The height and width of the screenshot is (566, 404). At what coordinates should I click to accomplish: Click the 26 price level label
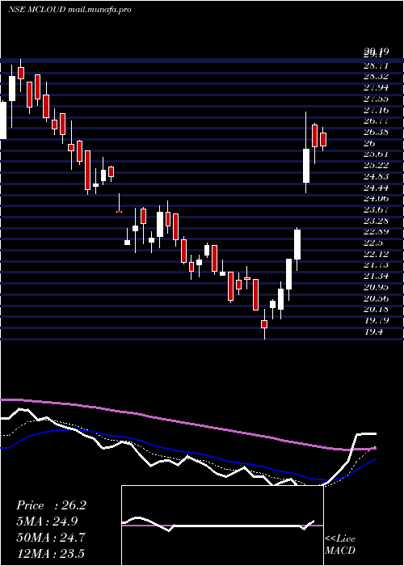(x=370, y=143)
